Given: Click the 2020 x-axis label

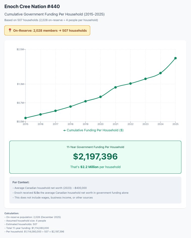Looking at the screenshot, I should [100, 124].
